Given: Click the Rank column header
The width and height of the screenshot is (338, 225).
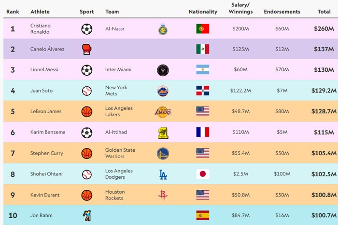Looking at the screenshot, I should 13,12.
